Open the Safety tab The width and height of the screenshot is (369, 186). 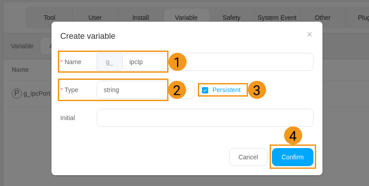coord(231,18)
